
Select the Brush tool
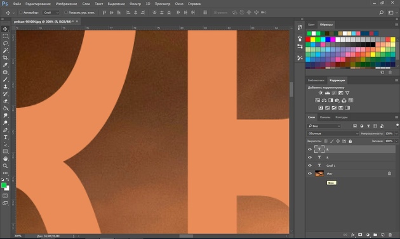click(x=5, y=79)
